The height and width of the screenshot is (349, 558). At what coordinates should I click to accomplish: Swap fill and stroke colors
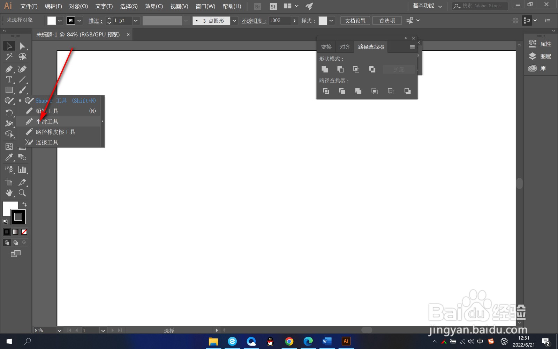pos(24,204)
